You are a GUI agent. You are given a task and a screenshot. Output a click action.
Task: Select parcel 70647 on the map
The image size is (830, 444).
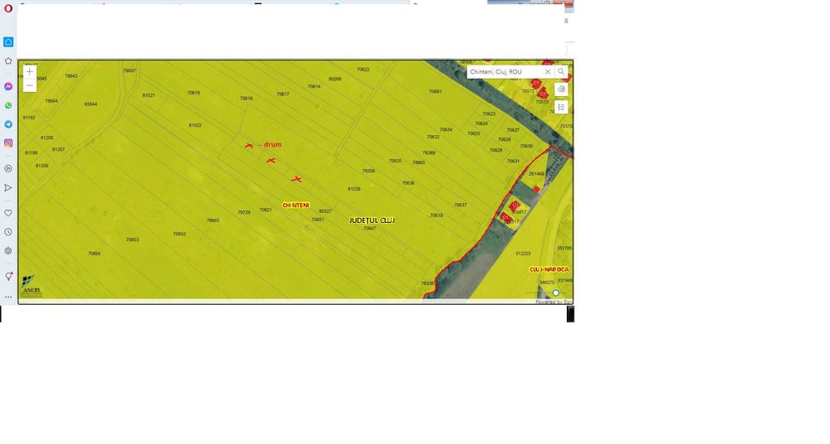click(369, 229)
